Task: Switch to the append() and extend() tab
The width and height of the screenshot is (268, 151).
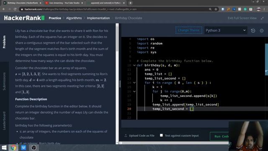Action: pos(106,3)
